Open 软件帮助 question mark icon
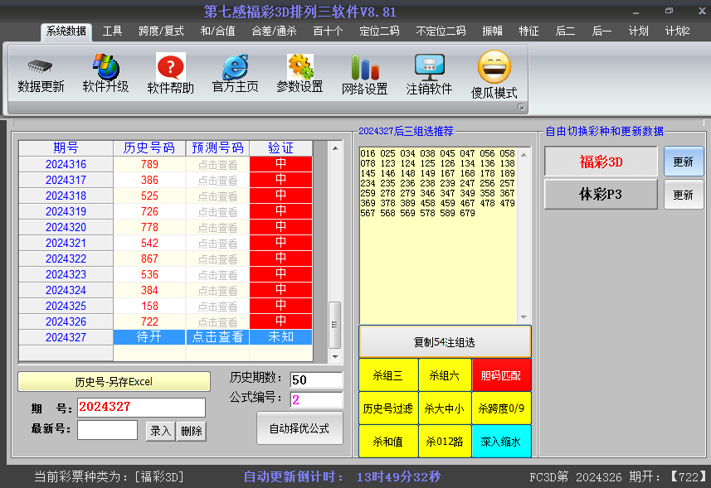The height and width of the screenshot is (488, 711). 171,67
